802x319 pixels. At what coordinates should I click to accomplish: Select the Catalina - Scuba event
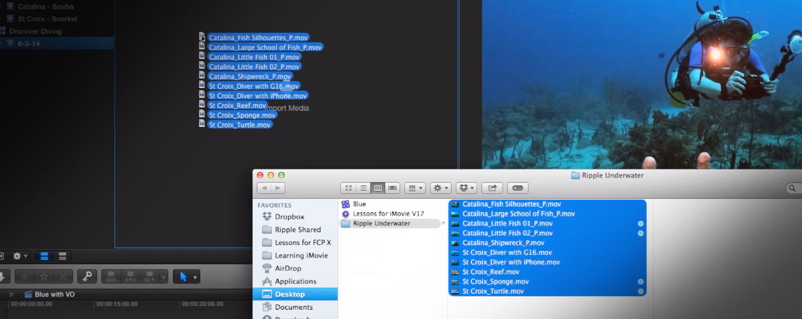point(46,6)
